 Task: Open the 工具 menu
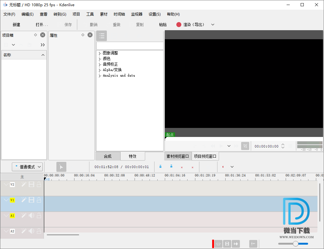pos(90,14)
